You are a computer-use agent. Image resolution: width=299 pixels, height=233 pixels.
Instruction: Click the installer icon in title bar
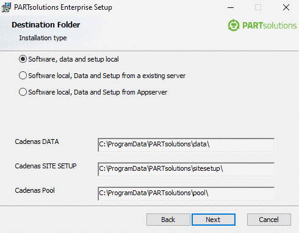coord(6,7)
